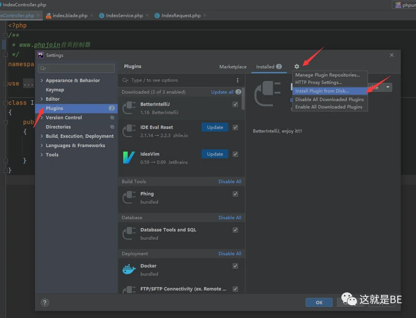Click the Docker plugin whale icon

(129, 269)
